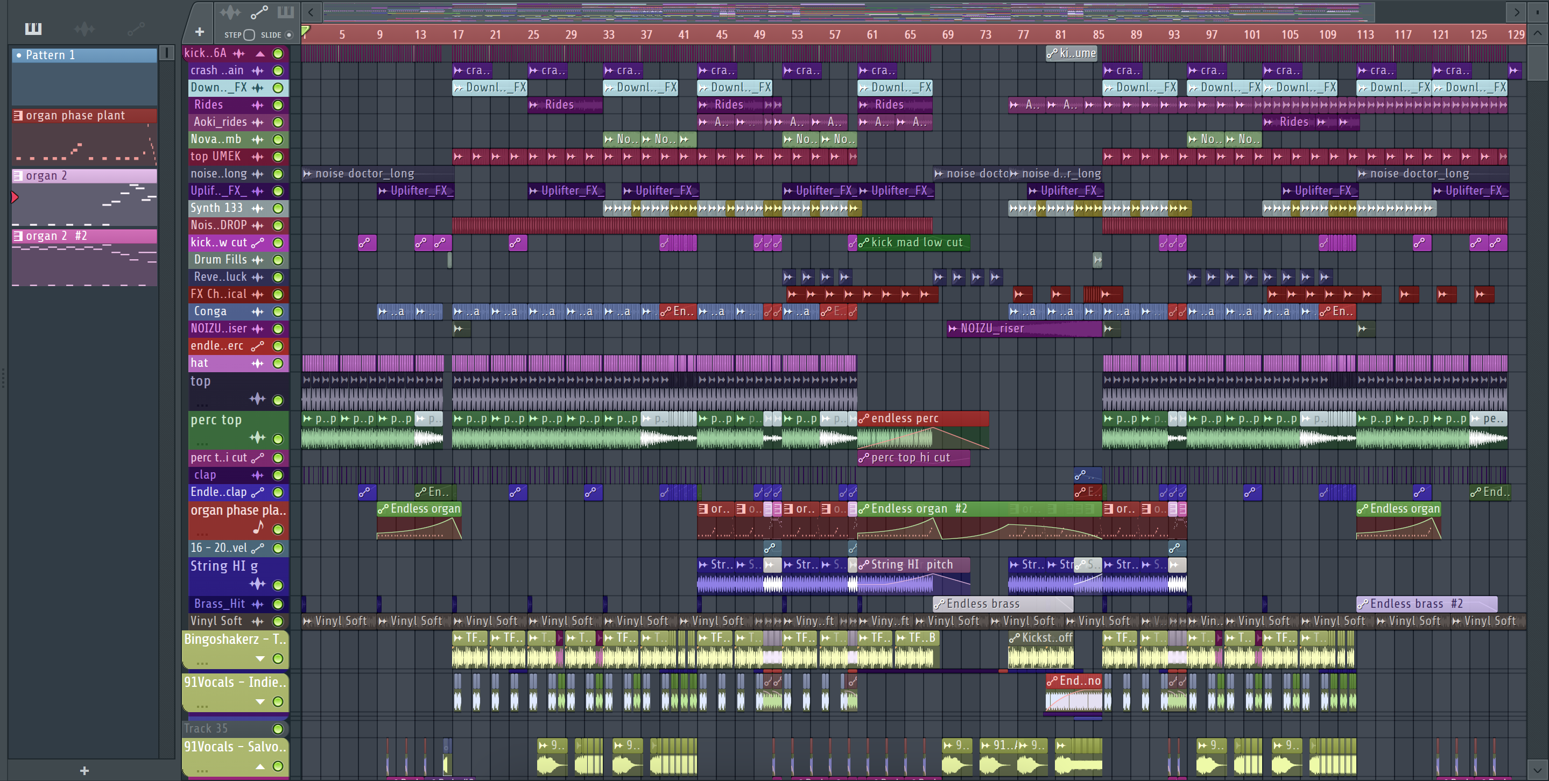Mute the clap track with its green LED
1549x781 pixels.
278,475
